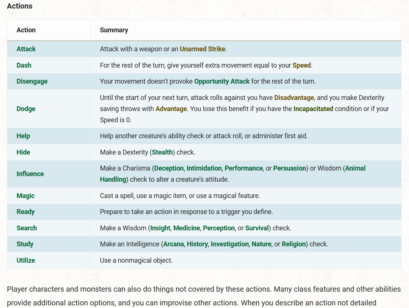The image size is (409, 308).
Task: Click the Investigation skill link
Action: point(230,244)
